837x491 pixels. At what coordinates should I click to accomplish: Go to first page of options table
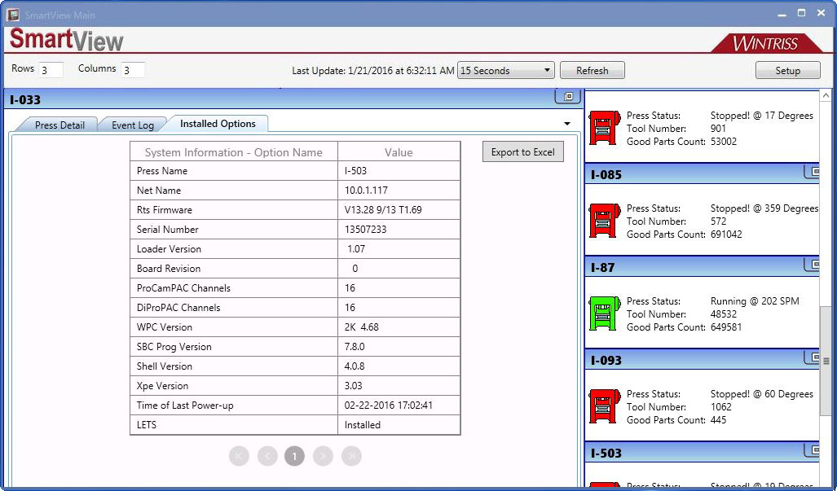pos(239,456)
